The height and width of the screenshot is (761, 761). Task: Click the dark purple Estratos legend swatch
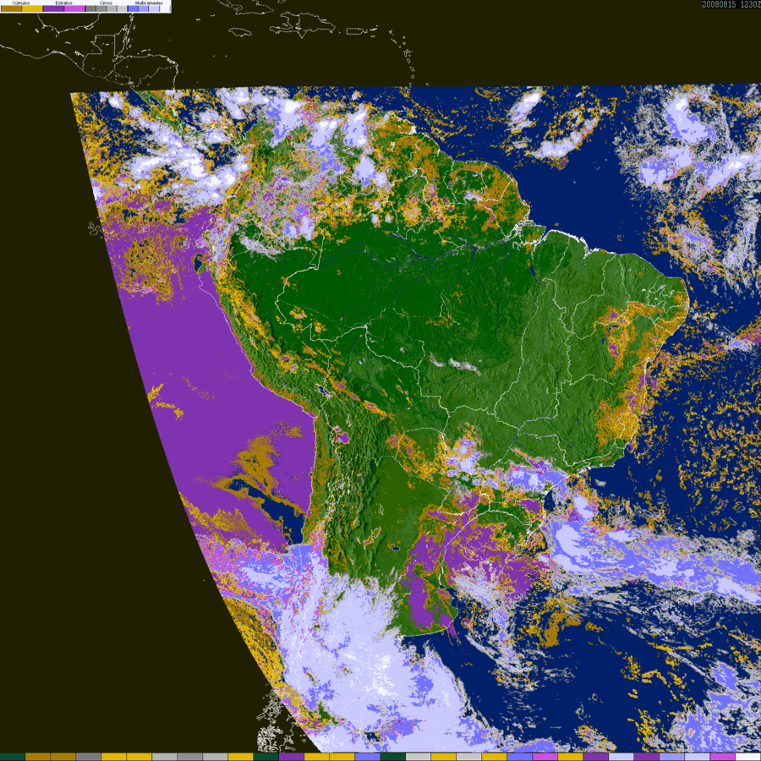pyautogui.click(x=53, y=8)
